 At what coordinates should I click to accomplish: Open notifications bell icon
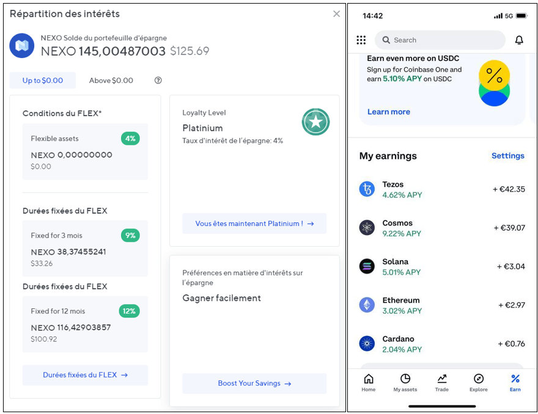(519, 40)
